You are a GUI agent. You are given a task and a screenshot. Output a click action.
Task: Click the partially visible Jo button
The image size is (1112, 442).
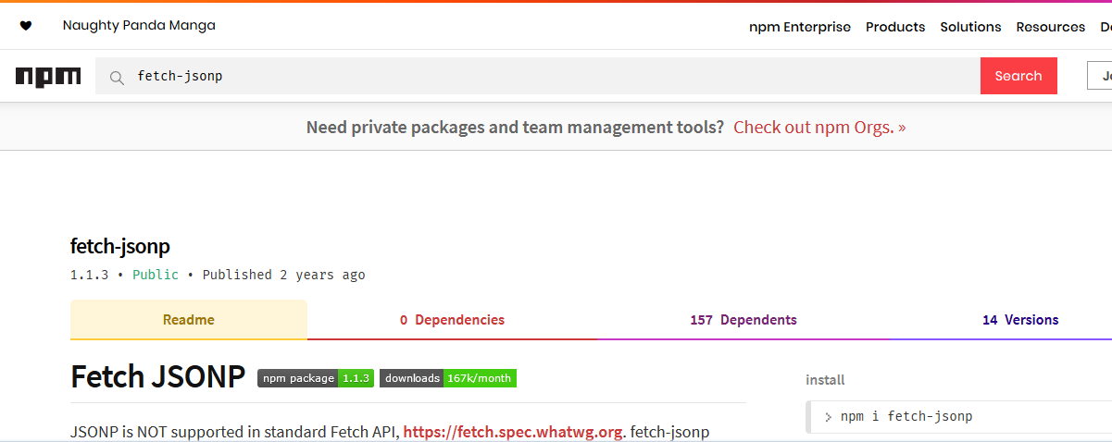point(1100,76)
